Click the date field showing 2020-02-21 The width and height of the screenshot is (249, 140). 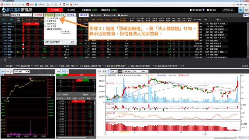pyautogui.click(x=228, y=10)
